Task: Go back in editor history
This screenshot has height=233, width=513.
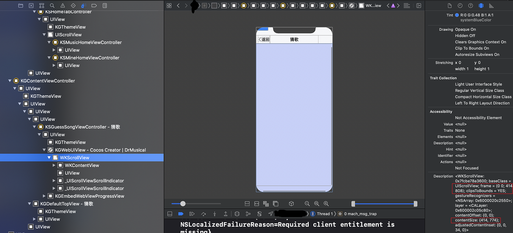Action: (x=178, y=6)
